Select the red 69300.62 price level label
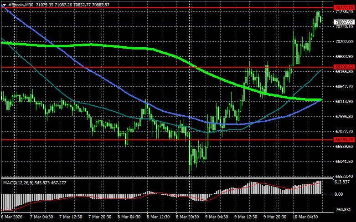The image size is (356, 222). [344, 67]
